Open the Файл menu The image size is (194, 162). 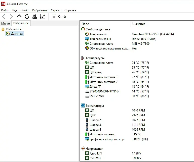click(x=5, y=10)
